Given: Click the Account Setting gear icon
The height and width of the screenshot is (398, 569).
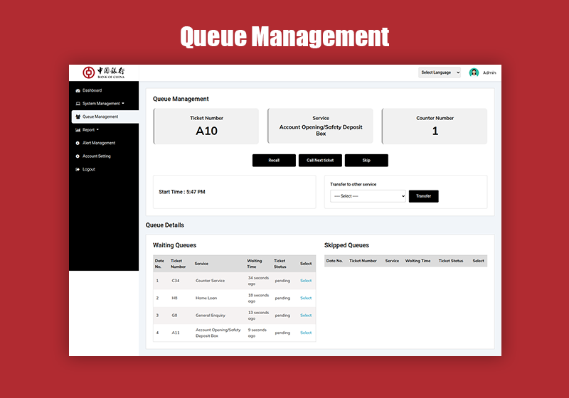Looking at the screenshot, I should coord(78,156).
